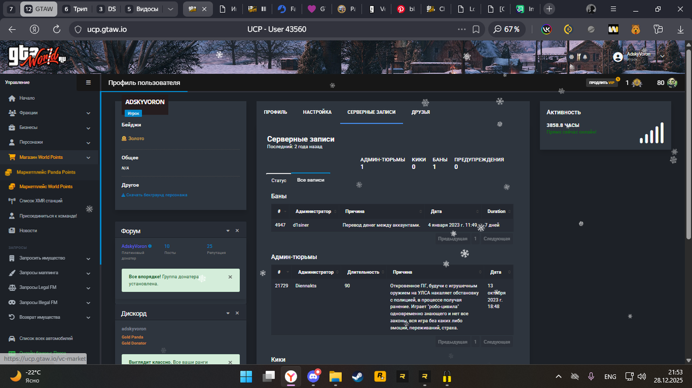Click Скачать бекграунд персонажа link
692x388 pixels.
[155, 195]
